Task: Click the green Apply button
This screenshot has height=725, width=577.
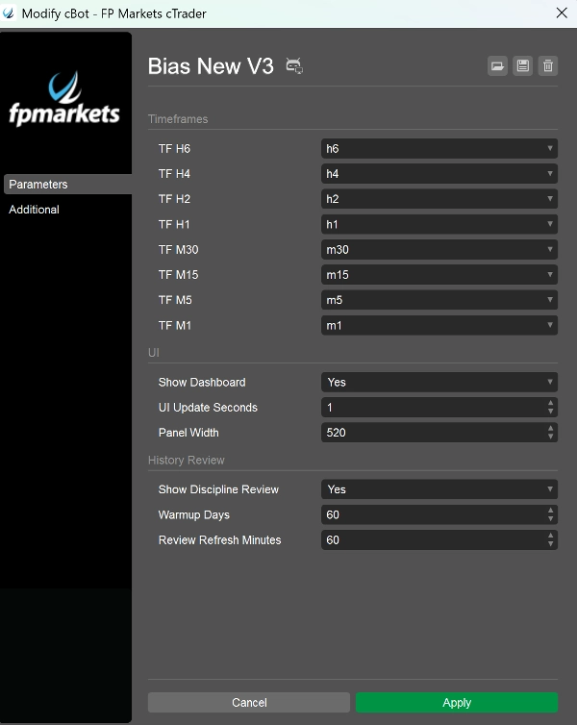Action: coord(457,702)
